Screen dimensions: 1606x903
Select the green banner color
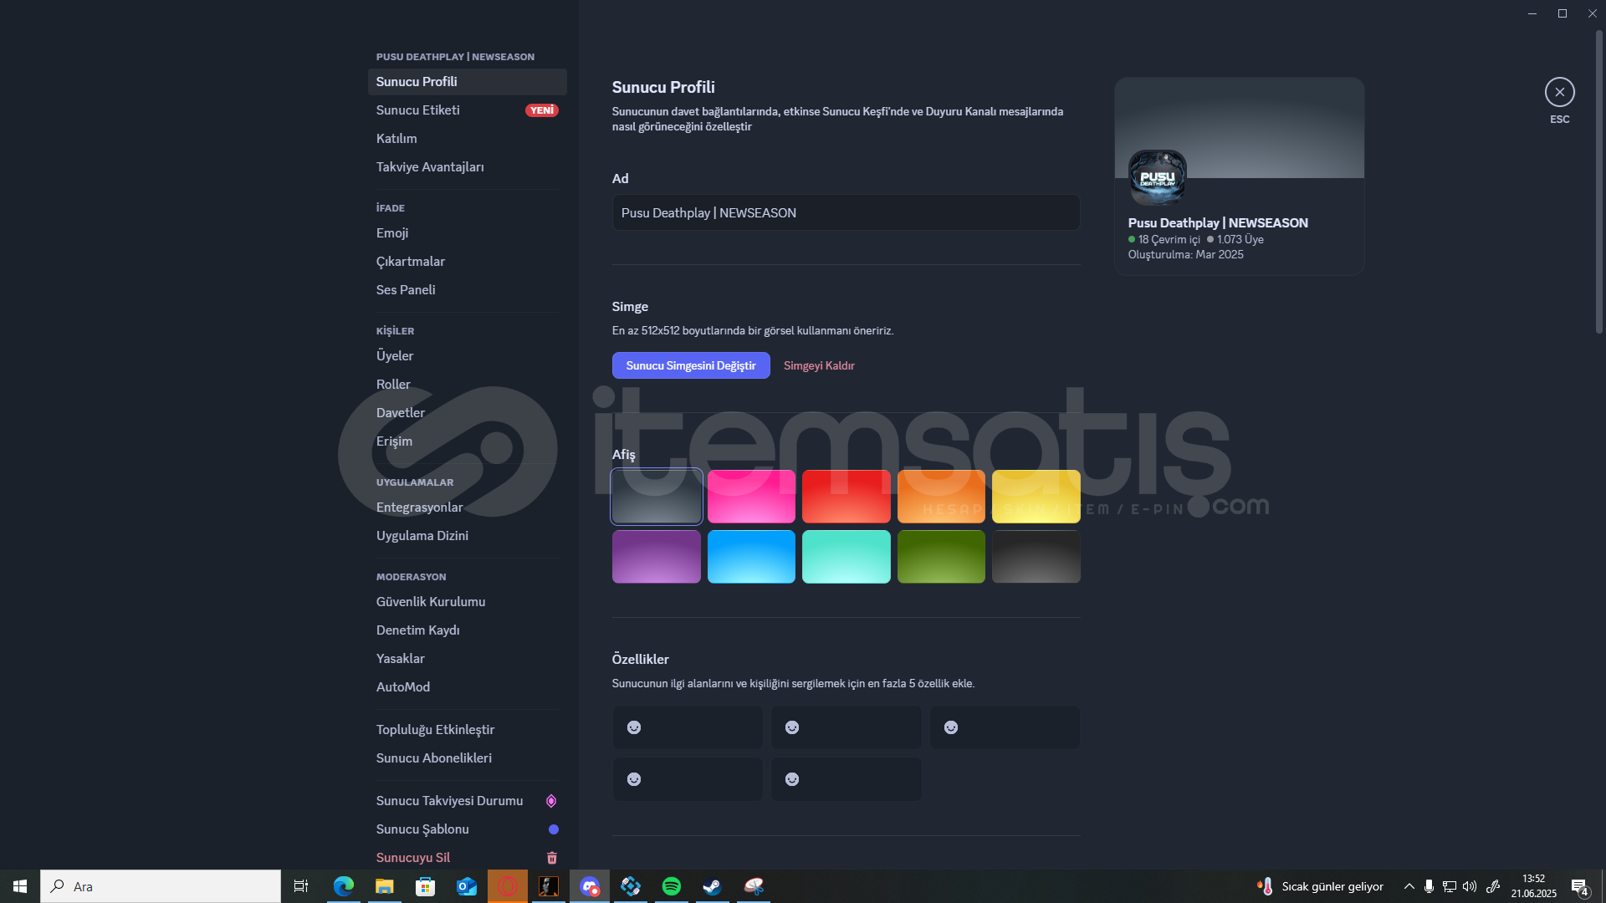point(941,557)
